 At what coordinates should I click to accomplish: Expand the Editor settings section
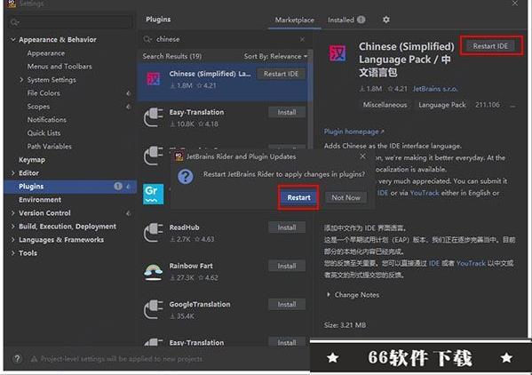point(13,173)
